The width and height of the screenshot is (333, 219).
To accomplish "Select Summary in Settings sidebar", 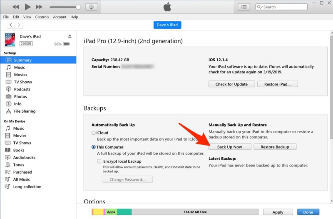I will [38, 60].
